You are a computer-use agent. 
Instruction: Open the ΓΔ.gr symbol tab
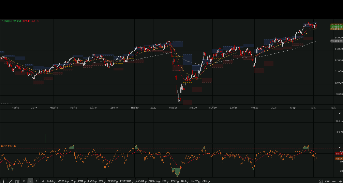tap(74, 181)
